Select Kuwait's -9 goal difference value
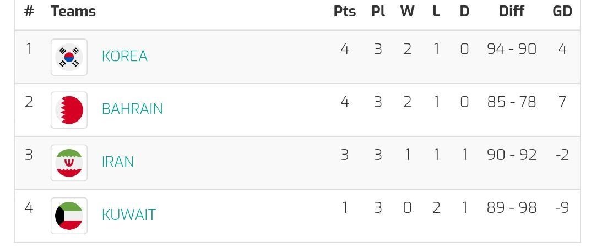The width and height of the screenshot is (591, 248). (562, 207)
